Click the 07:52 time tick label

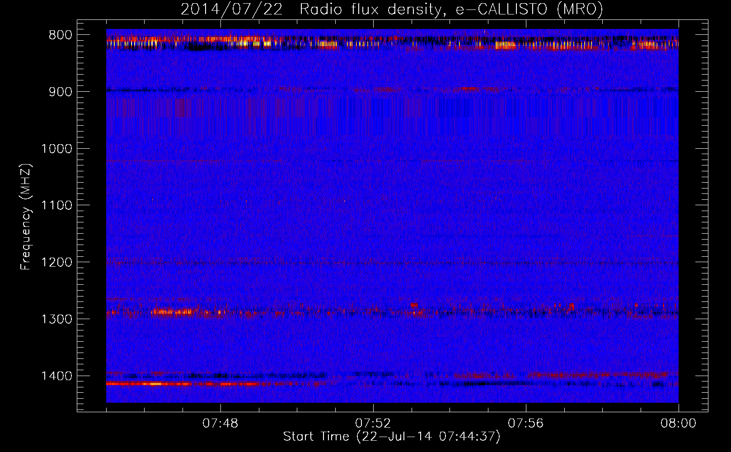(x=373, y=424)
